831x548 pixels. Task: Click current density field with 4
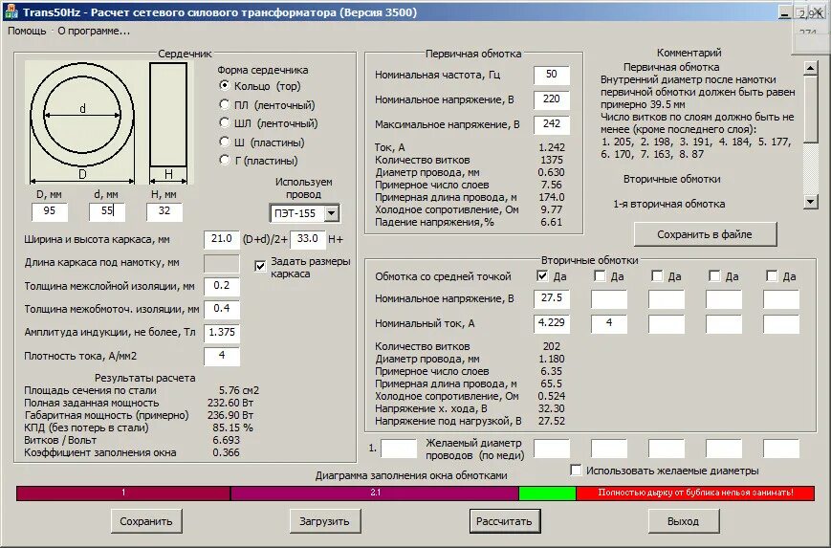(222, 356)
